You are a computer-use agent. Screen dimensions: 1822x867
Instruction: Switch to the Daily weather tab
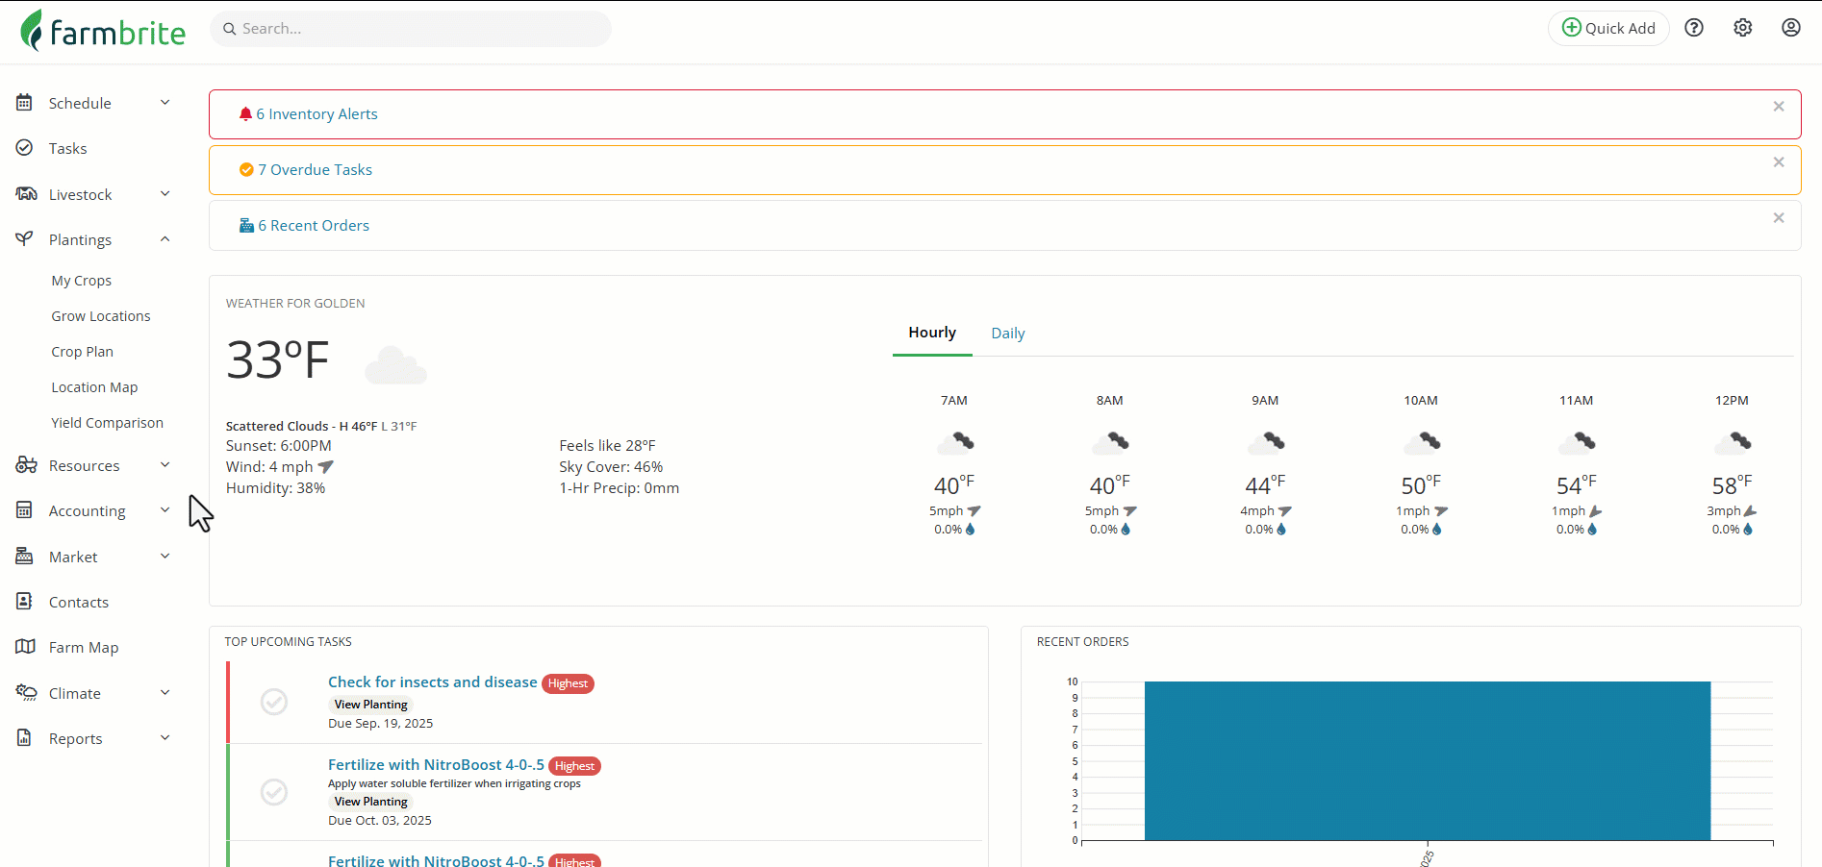(x=1008, y=334)
